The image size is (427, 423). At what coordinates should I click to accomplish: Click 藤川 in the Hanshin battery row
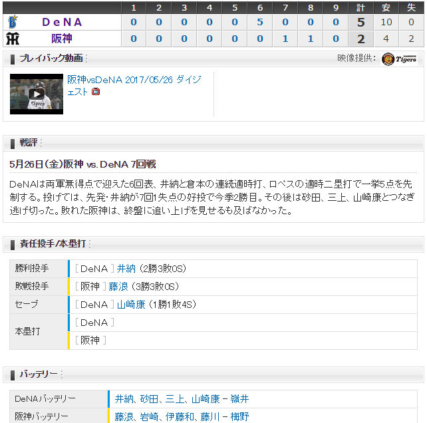210,417
